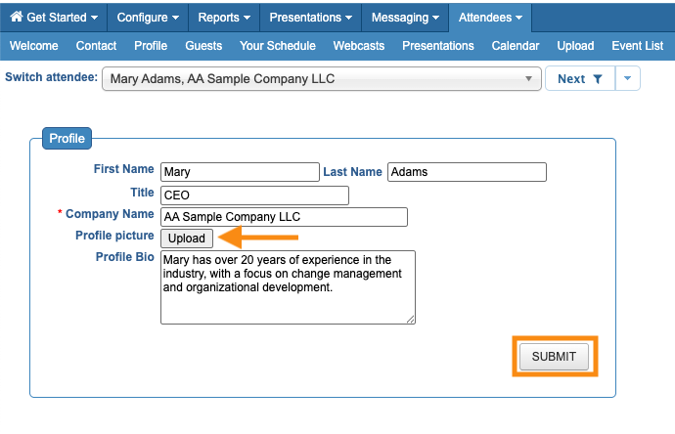Expand the arrow dropdown beside Next
This screenshot has width=675, height=434.
(628, 79)
